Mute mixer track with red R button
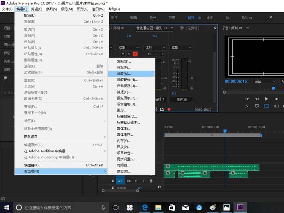Image resolution: width=284 pixels, height=213 pixels. coord(123,54)
